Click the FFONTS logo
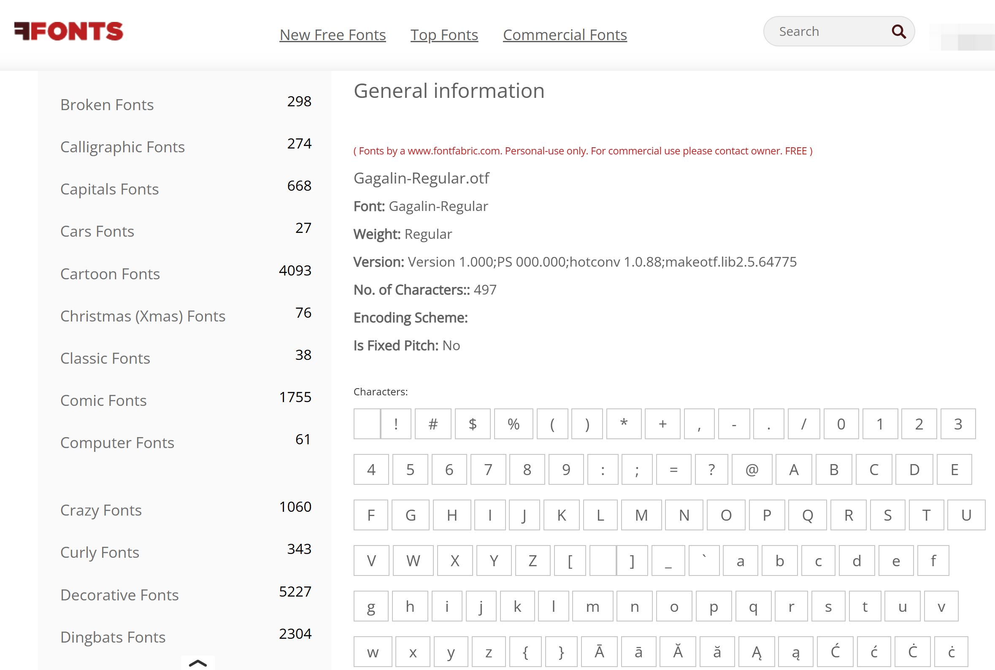995x670 pixels. point(68,31)
